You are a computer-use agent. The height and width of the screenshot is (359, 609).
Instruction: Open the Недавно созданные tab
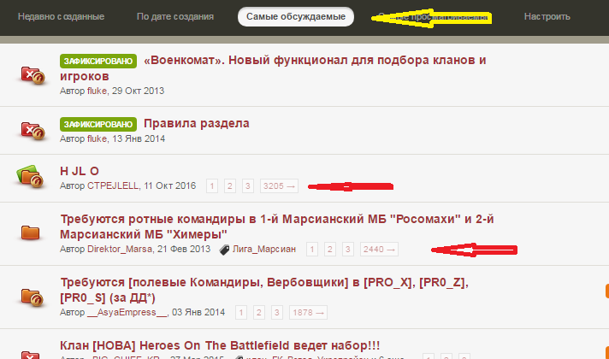point(61,17)
